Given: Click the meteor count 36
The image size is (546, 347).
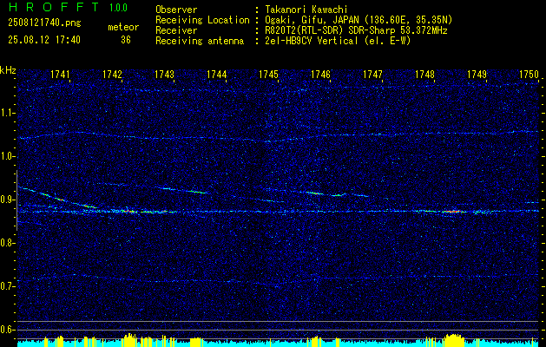Looking at the screenshot, I should [x=126, y=40].
